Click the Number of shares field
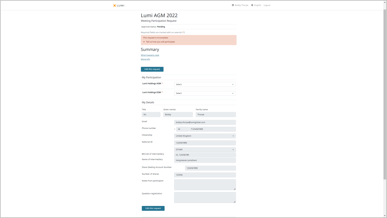This screenshot has height=218, width=387. point(205,175)
